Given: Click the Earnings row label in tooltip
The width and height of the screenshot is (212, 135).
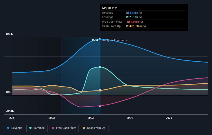Looking at the screenshot, I should pyautogui.click(x=108, y=17).
